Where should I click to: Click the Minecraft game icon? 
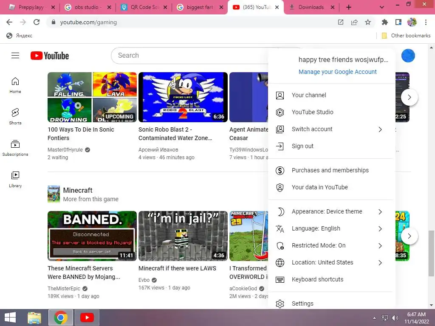tap(54, 194)
